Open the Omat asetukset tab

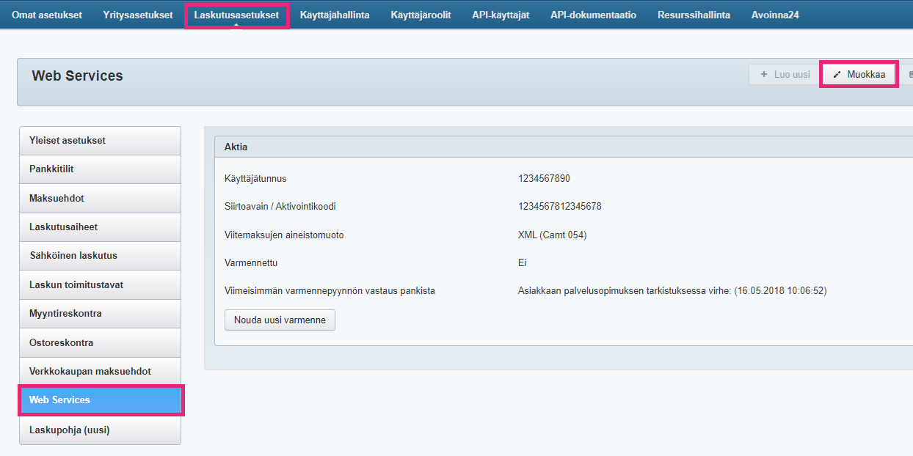click(x=47, y=15)
